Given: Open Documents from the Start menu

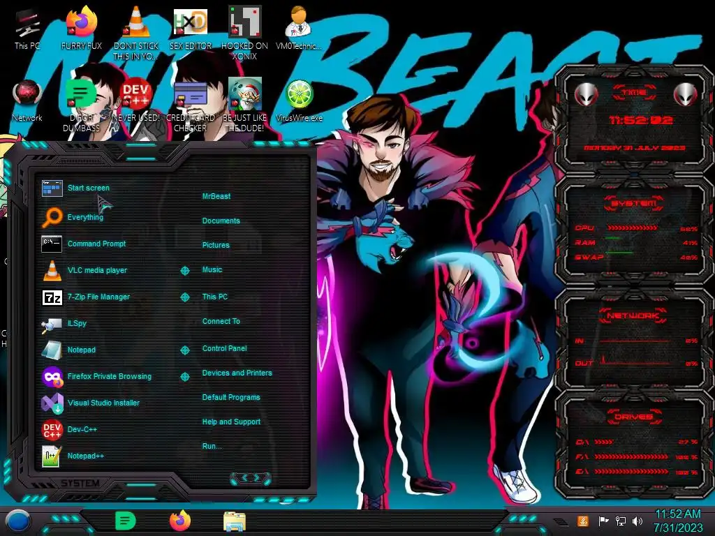Looking at the screenshot, I should 221,221.
